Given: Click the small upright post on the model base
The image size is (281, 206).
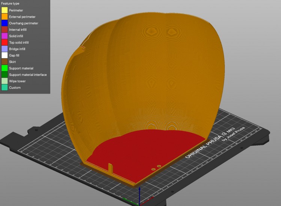Looking at the screenshot, I should pos(110,169).
